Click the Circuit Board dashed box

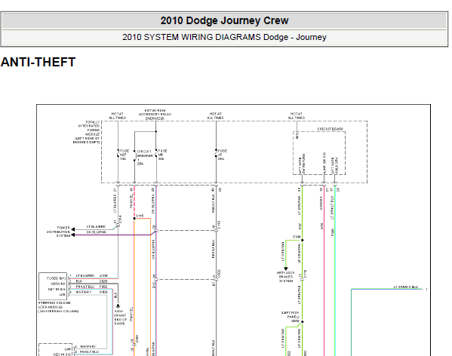[319, 153]
